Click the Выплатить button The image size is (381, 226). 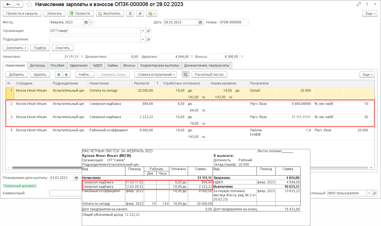click(110, 13)
